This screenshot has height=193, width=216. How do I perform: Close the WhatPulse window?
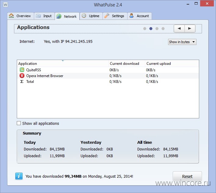pos(207,4)
